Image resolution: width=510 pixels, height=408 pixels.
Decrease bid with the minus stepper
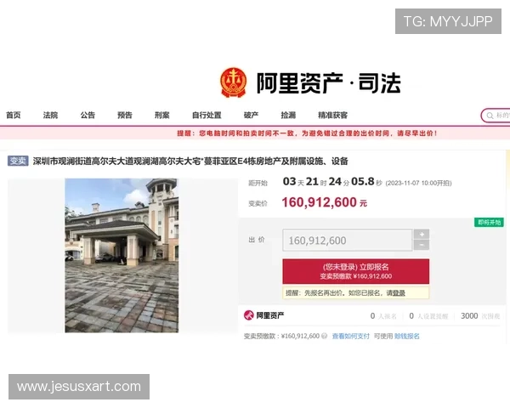422,245
